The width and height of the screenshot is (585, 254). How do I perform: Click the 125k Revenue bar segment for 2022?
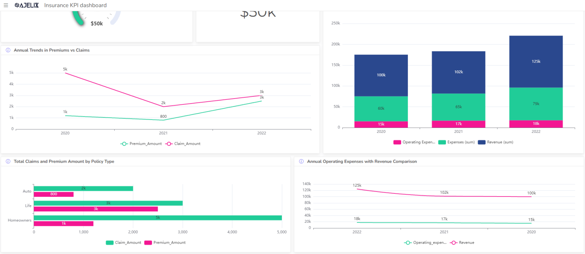[x=536, y=61]
